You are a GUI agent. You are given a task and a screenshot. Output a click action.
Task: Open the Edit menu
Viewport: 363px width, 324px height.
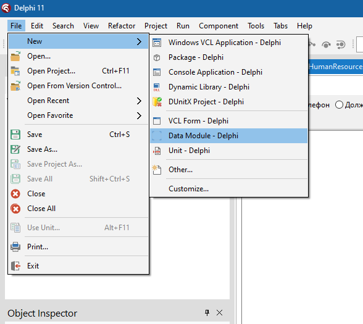tap(37, 26)
